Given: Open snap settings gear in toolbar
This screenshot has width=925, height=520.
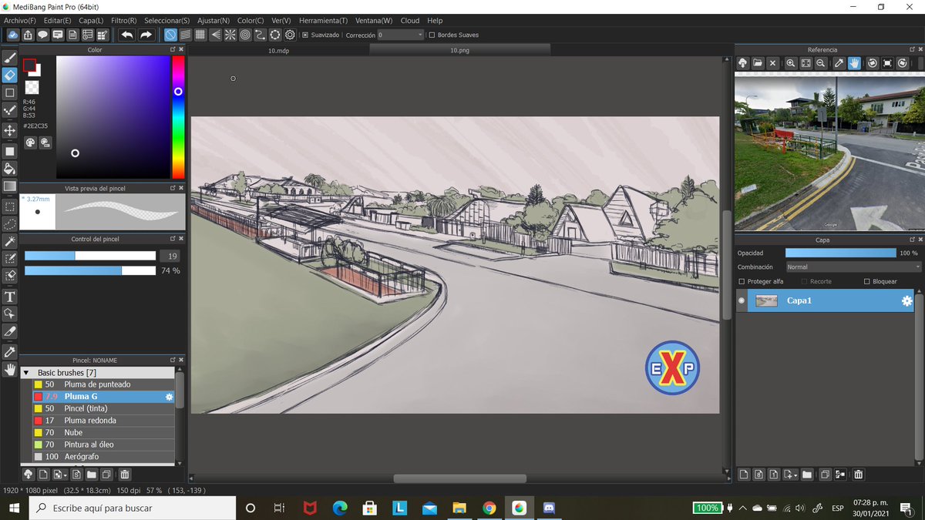Looking at the screenshot, I should [x=290, y=35].
